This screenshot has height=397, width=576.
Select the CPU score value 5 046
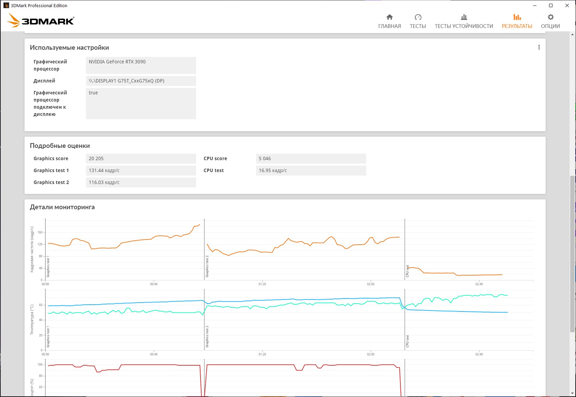(x=311, y=158)
